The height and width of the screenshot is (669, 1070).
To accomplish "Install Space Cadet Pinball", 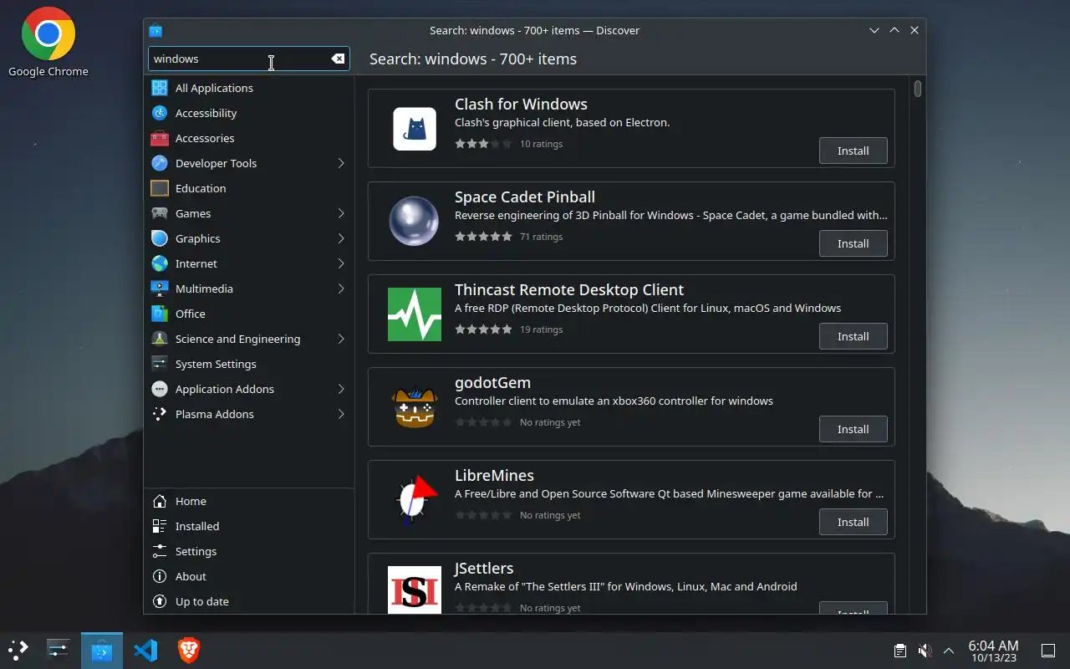I will click(x=853, y=243).
